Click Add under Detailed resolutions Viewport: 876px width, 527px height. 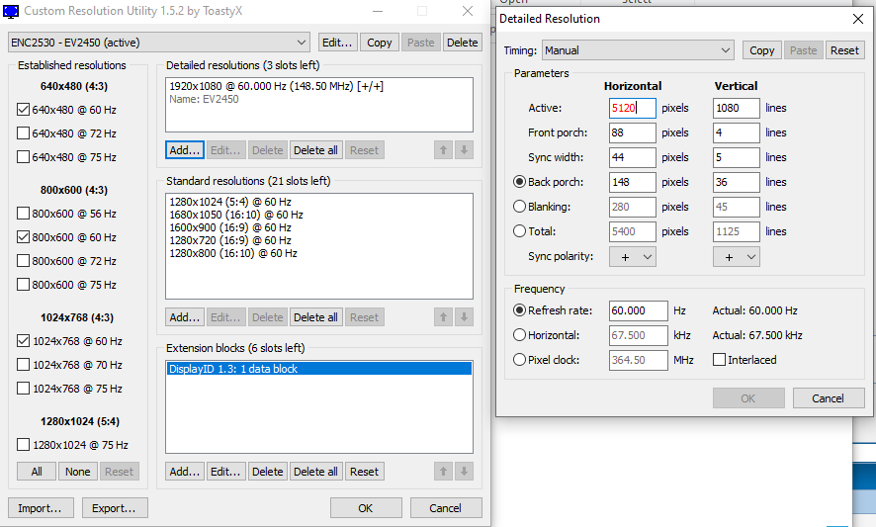[184, 150]
